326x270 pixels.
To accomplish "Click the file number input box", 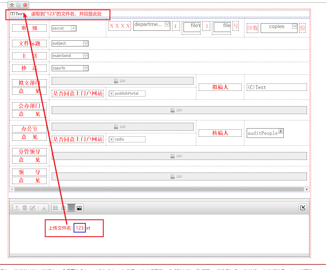I will pos(222,27).
